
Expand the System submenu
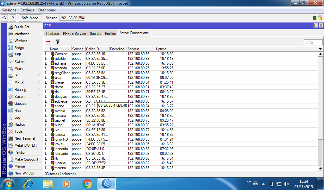point(39,96)
